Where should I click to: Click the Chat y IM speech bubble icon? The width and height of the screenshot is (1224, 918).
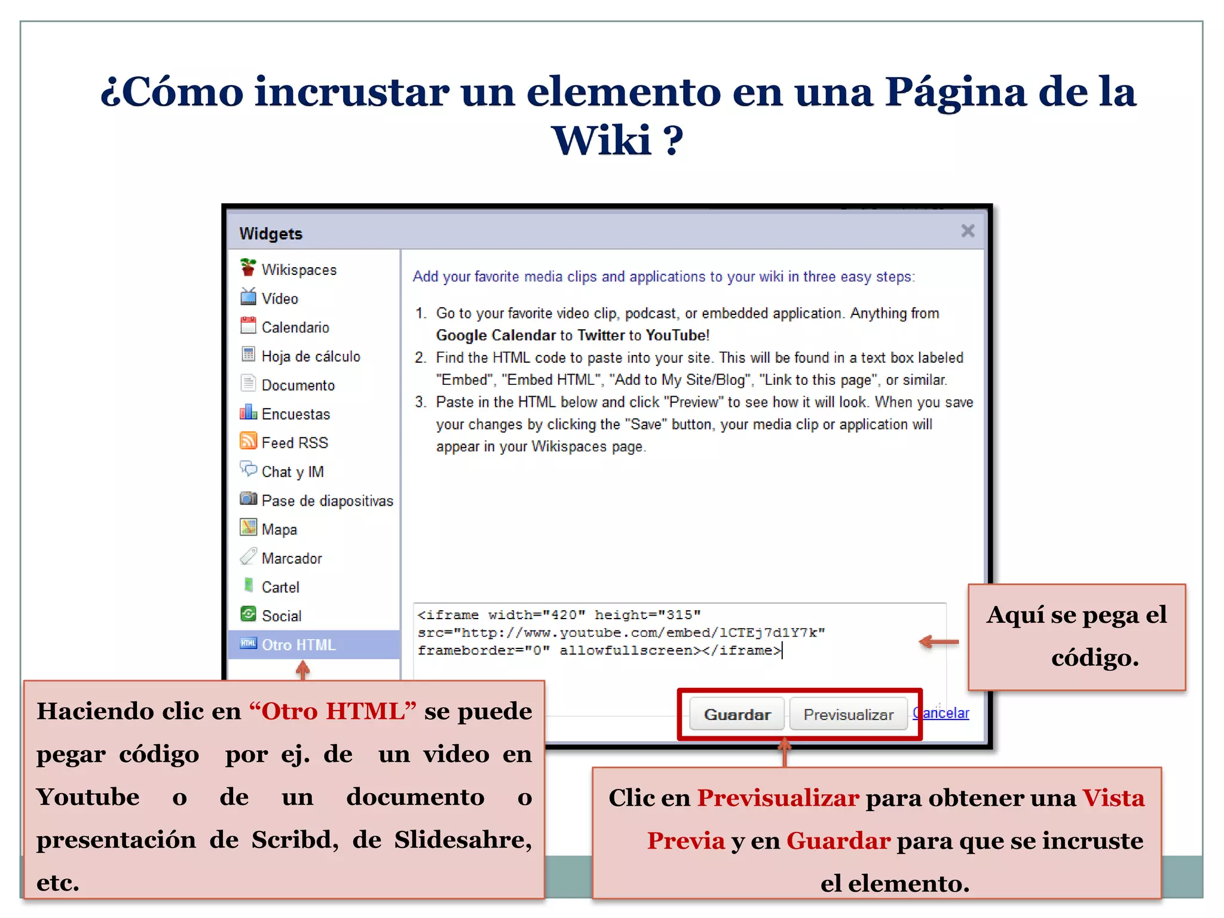[248, 469]
